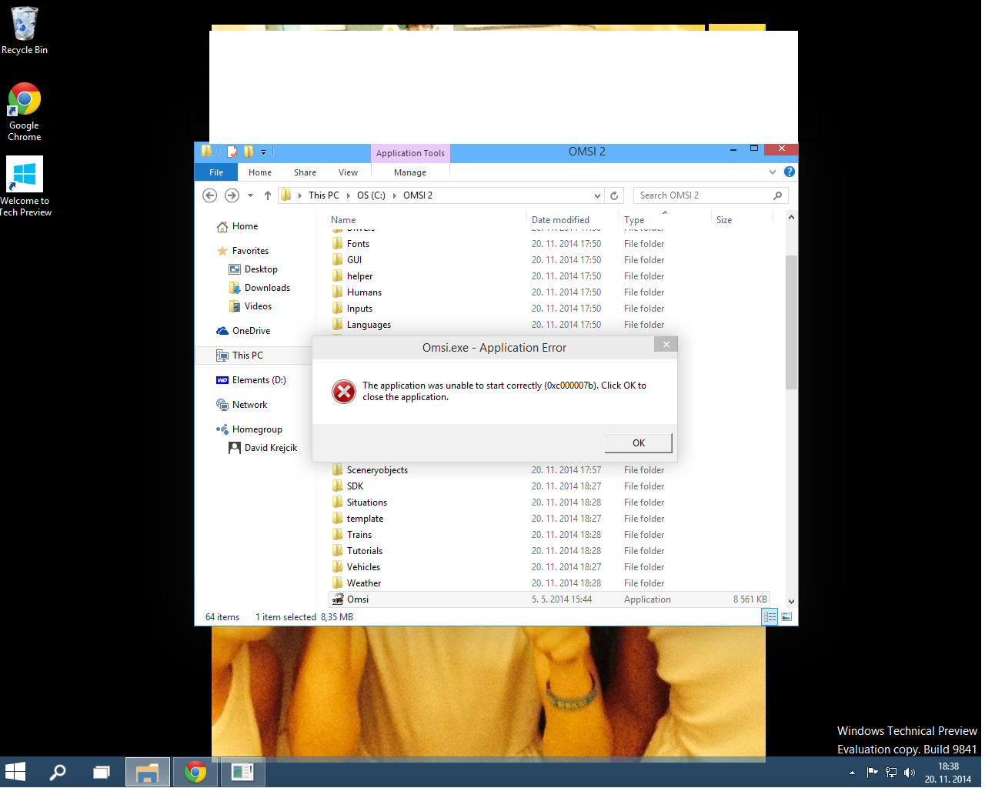Click the Recycle Bin desktop icon
The height and width of the screenshot is (788, 985).
(x=25, y=31)
